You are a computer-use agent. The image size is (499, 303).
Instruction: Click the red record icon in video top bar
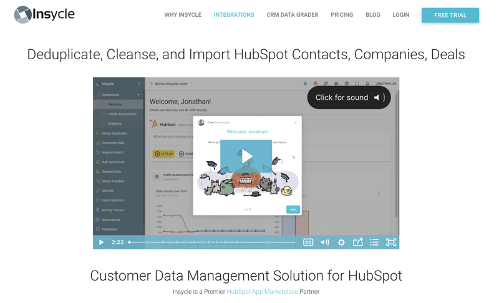click(x=316, y=84)
